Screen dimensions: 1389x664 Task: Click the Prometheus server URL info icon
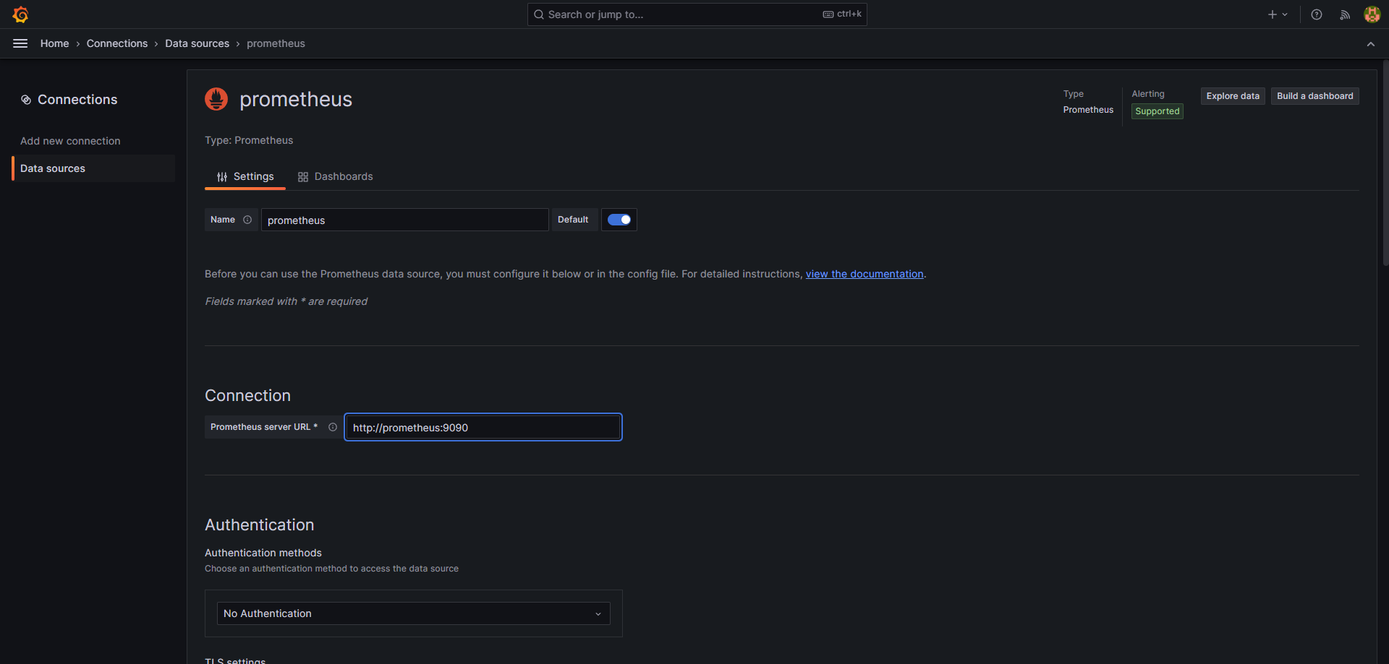333,427
